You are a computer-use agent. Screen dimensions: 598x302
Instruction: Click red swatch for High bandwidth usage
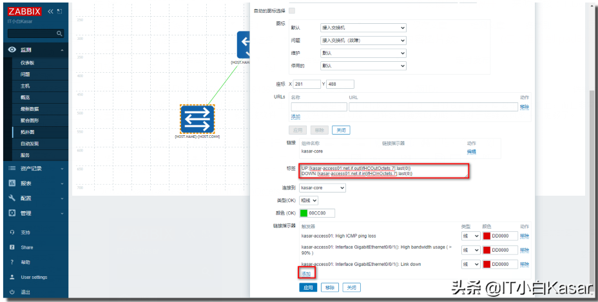[x=487, y=250]
